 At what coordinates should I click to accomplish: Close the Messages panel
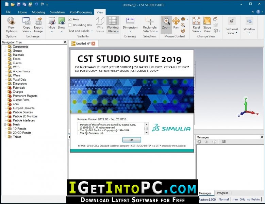pos(262,137)
